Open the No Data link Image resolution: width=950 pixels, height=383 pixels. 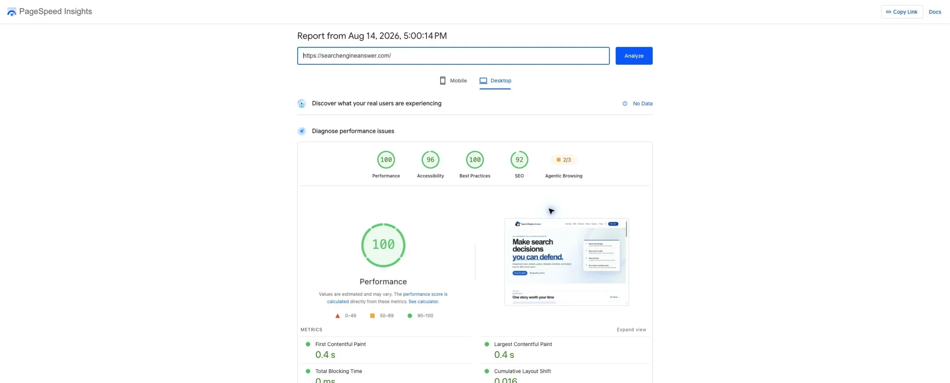(642, 104)
